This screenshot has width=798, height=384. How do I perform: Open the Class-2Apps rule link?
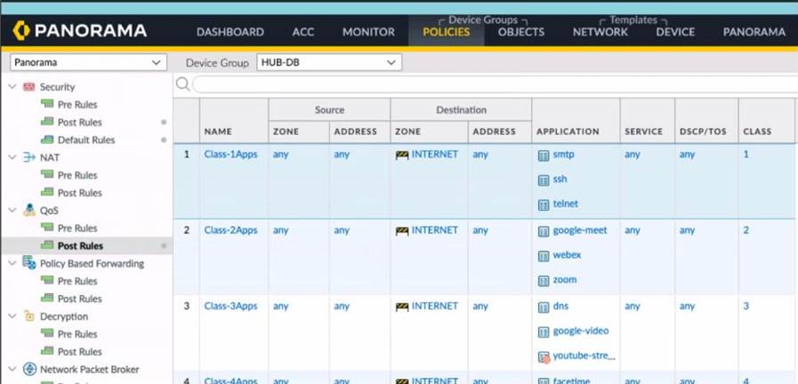[230, 230]
